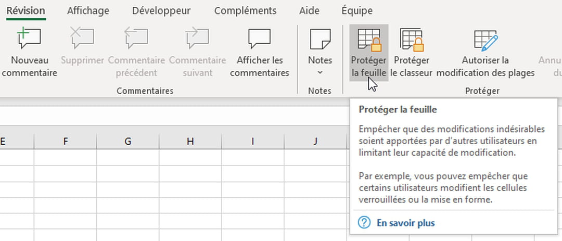The image size is (562, 241).
Task: Open the Compléments tab
Action: pyautogui.click(x=245, y=11)
